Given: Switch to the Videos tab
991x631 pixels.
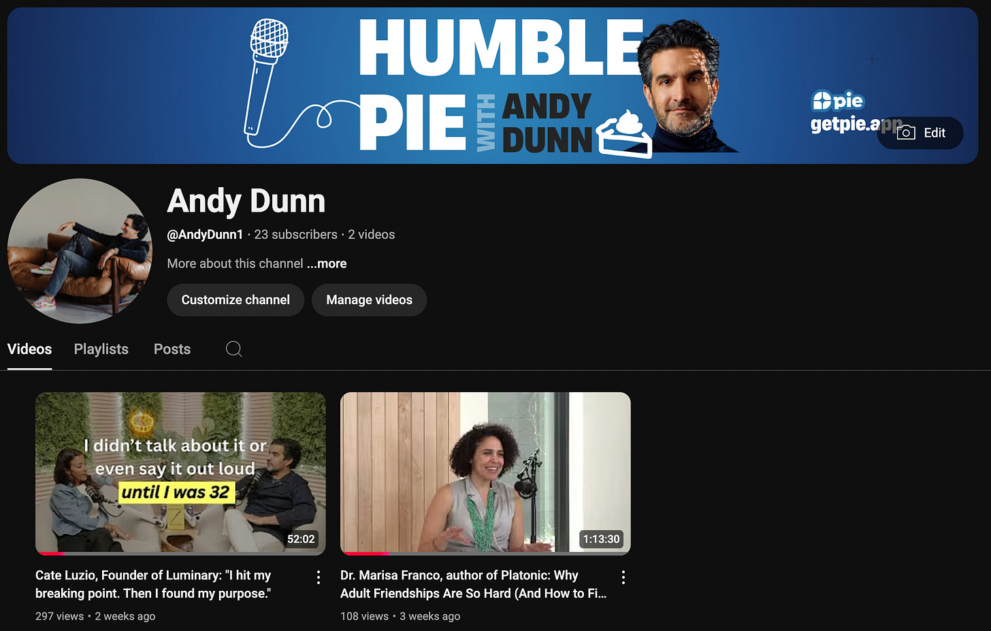Looking at the screenshot, I should 29,349.
